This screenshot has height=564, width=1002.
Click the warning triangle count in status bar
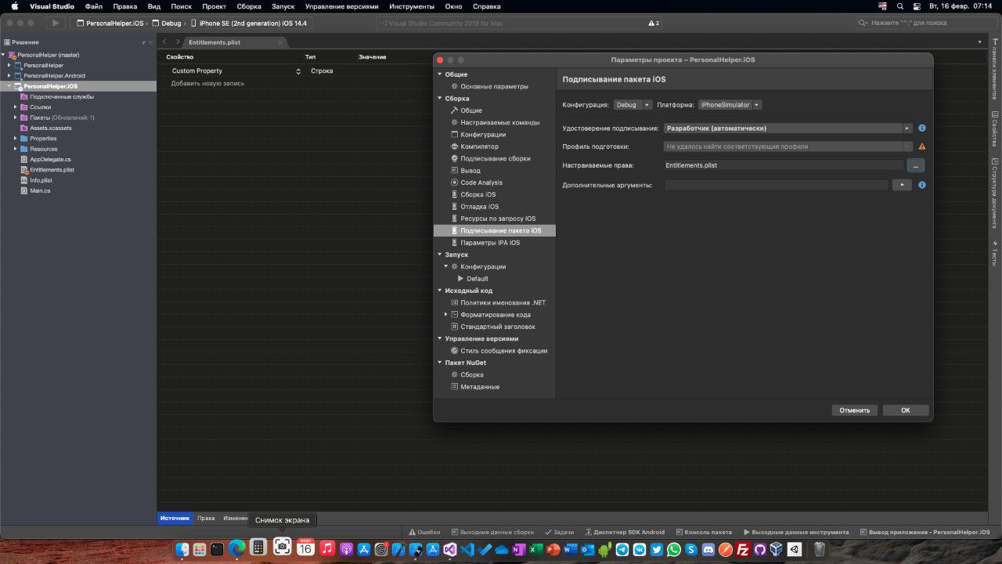coord(654,23)
